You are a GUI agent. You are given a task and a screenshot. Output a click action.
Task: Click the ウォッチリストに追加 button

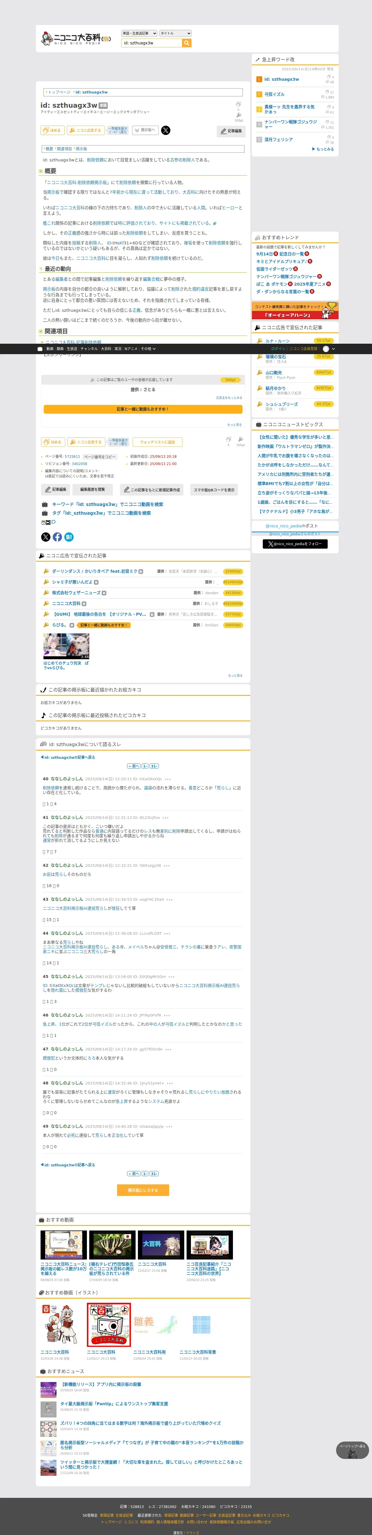pos(157,442)
